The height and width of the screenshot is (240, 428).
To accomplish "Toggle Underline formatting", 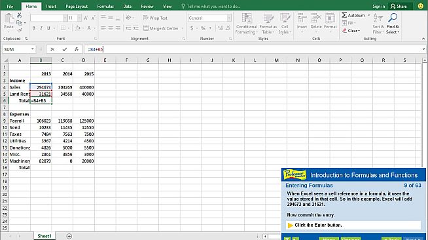I will [48, 28].
